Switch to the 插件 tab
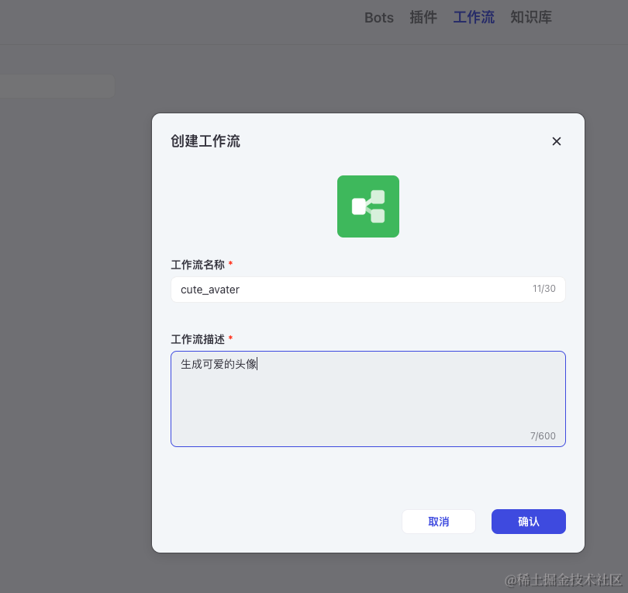Viewport: 628px width, 593px height. click(x=423, y=18)
